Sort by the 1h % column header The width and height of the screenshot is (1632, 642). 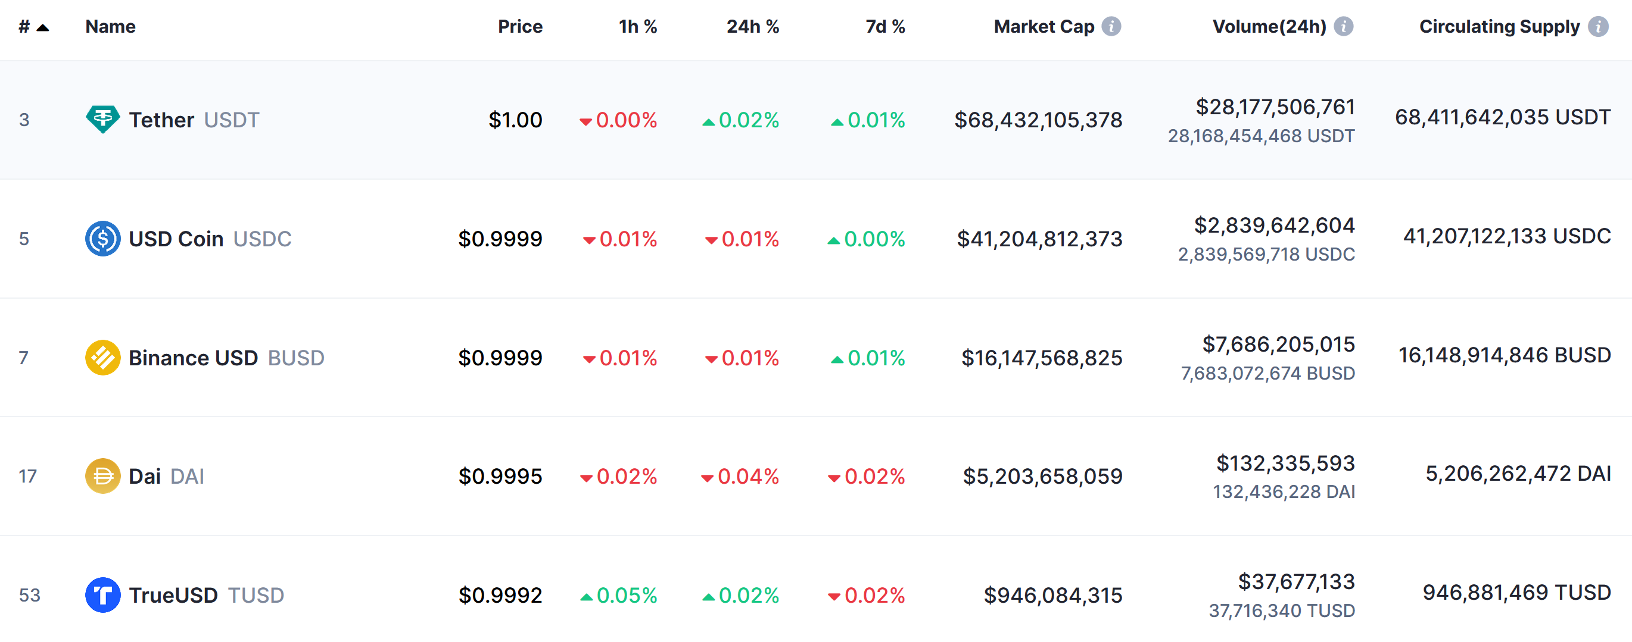pos(637,27)
